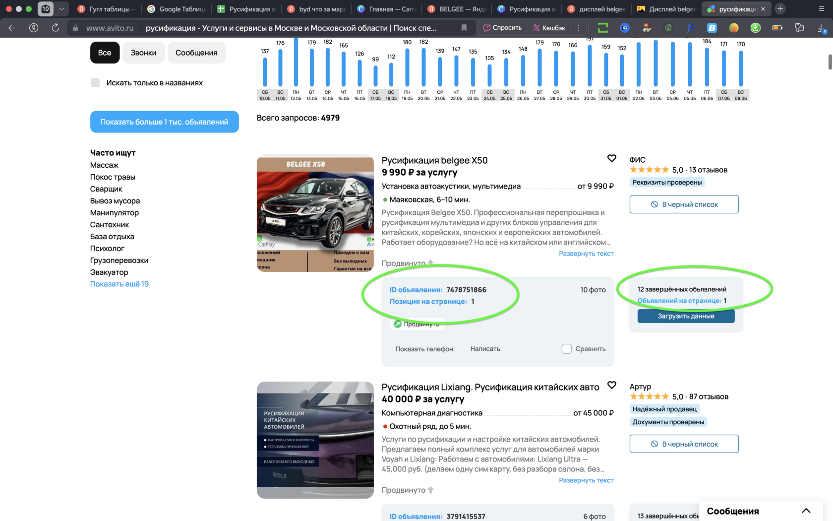833x521 pixels.
Task: Expand the Сообщения chat panel chevron
Action: [x=806, y=511]
